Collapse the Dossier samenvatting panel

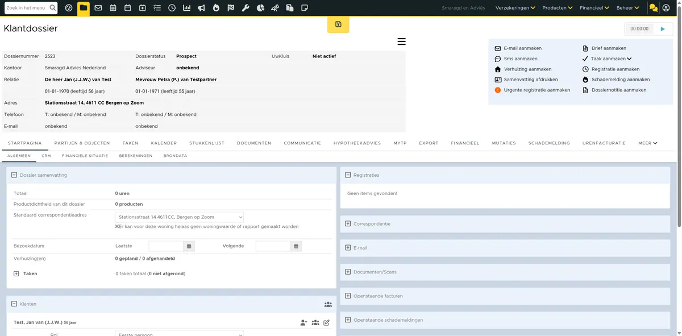(x=14, y=175)
